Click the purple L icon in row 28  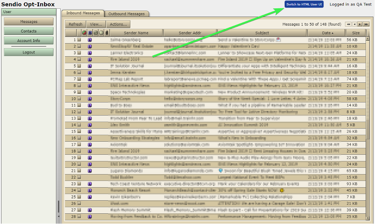(x=90, y=216)
